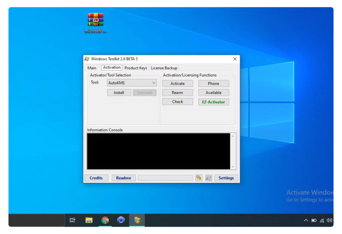Open the License Backup tab
This screenshot has height=234, width=342.
164,68
